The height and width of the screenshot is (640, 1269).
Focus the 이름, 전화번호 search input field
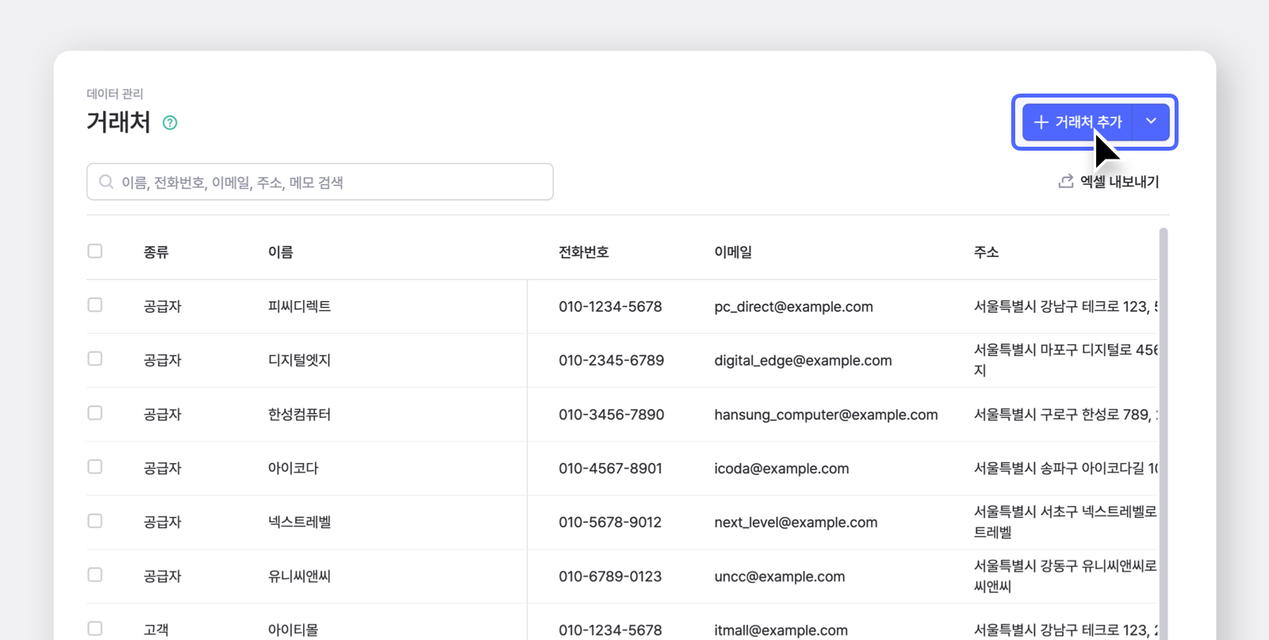click(x=320, y=182)
